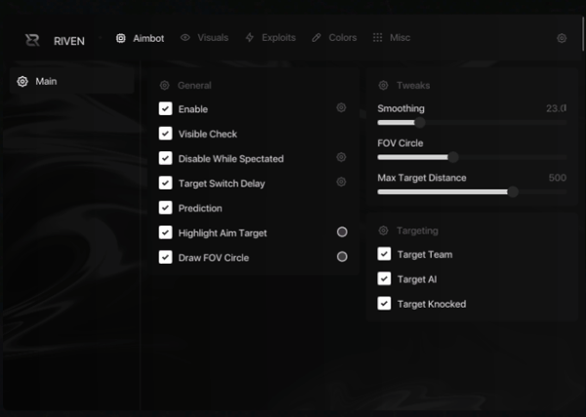Toggle the Target Switch Delay checkbox
This screenshot has height=417, width=586.
[x=166, y=183]
